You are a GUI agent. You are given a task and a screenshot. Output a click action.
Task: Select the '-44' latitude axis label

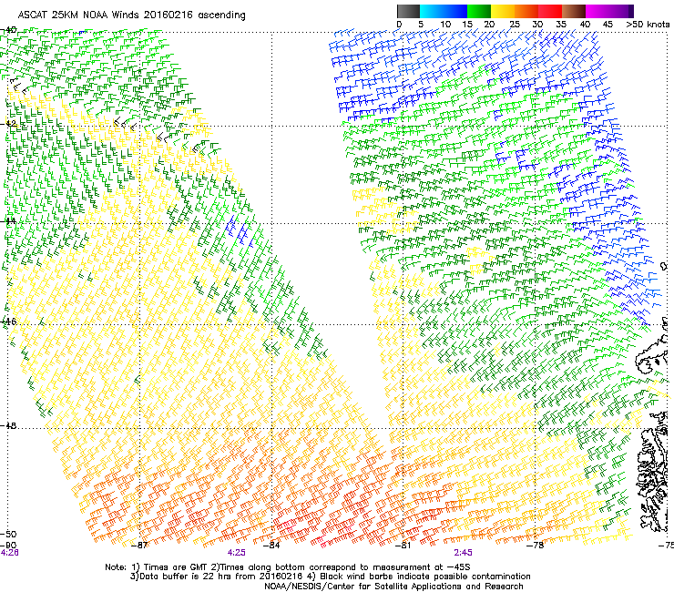click(x=8, y=221)
